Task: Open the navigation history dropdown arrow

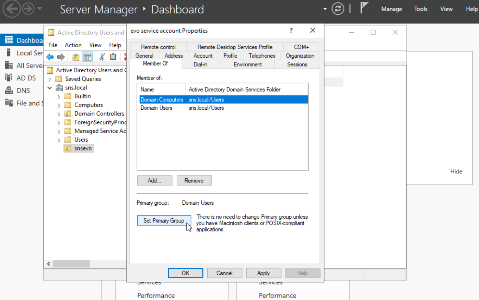Action: pos(39,8)
